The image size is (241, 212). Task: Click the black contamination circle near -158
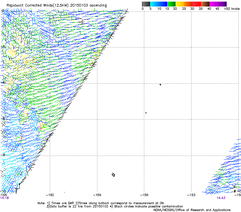click(113, 175)
